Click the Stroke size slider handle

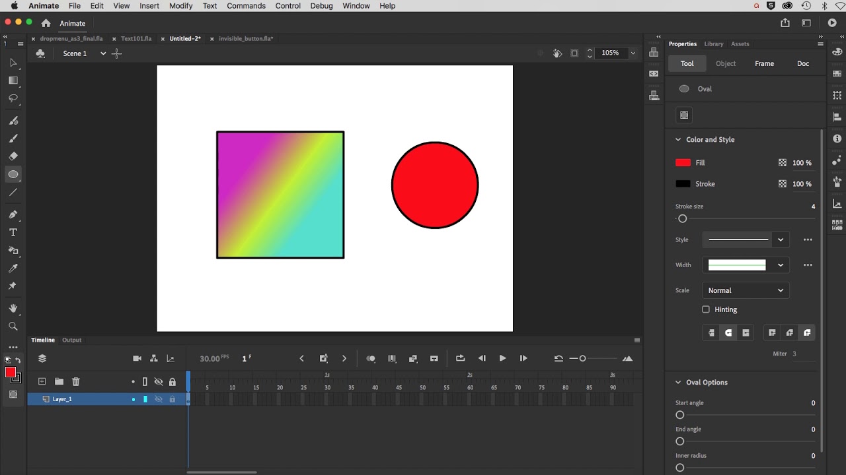click(x=683, y=219)
